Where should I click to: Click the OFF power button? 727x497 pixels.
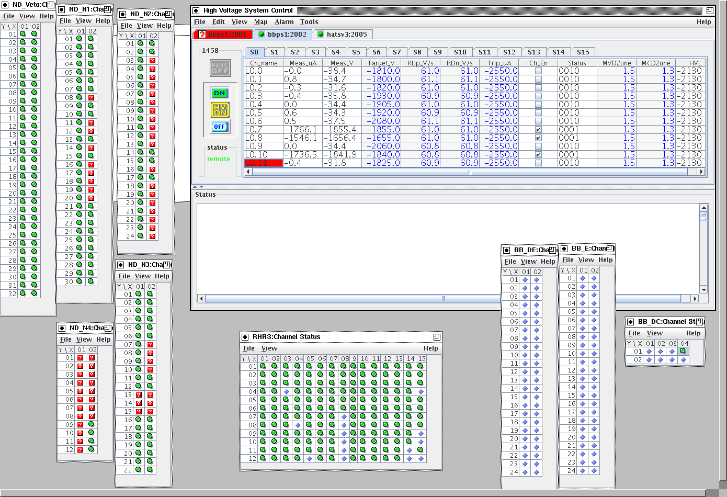pyautogui.click(x=220, y=127)
